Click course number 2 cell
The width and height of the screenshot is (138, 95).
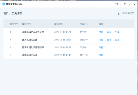(x=10, y=47)
